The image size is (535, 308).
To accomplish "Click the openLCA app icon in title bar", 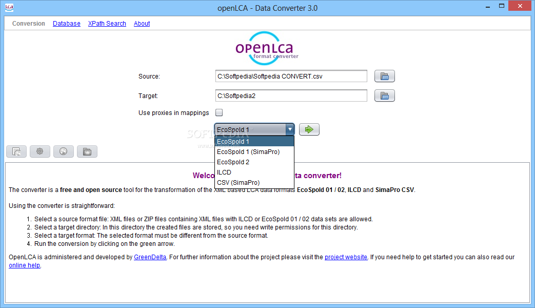I will click(x=9, y=7).
